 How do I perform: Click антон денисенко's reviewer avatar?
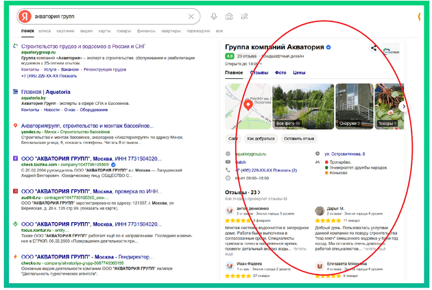(230, 211)
